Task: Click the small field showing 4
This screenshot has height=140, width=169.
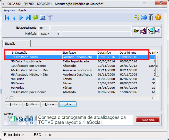Action: [x=59, y=34]
